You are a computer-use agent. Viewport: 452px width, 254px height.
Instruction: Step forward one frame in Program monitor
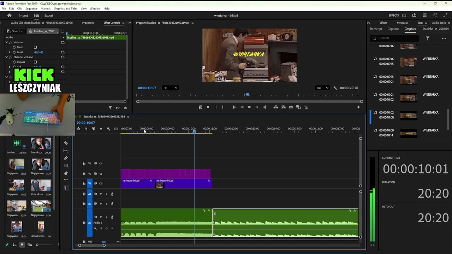tap(257, 107)
